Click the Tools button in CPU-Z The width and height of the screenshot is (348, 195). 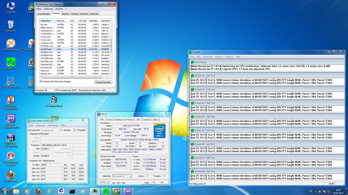(x=147, y=183)
